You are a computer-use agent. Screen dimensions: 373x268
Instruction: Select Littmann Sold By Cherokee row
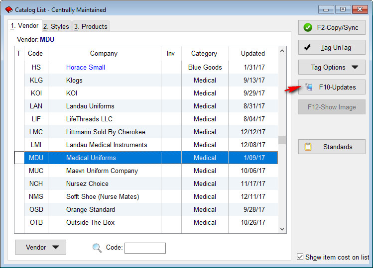click(x=146, y=132)
